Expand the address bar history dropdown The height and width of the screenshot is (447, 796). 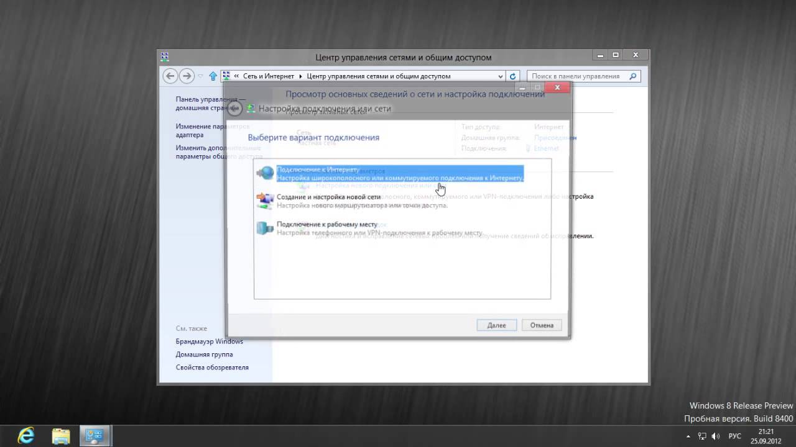(501, 76)
